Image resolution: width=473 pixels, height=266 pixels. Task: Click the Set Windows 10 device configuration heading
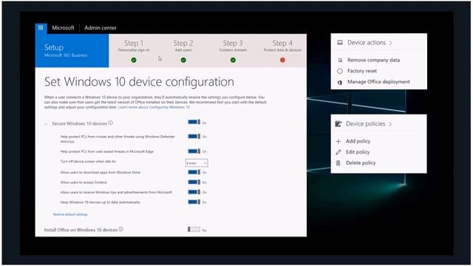point(139,82)
